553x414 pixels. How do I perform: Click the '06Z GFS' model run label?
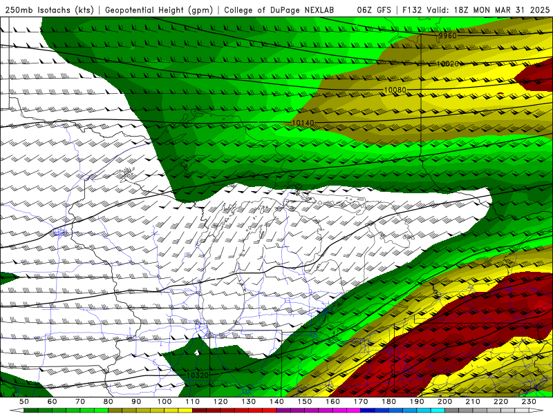[374, 10]
